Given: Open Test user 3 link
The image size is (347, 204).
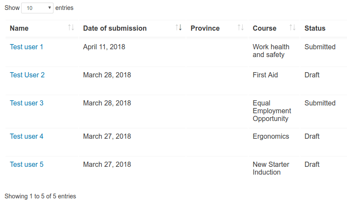Looking at the screenshot, I should point(27,103).
